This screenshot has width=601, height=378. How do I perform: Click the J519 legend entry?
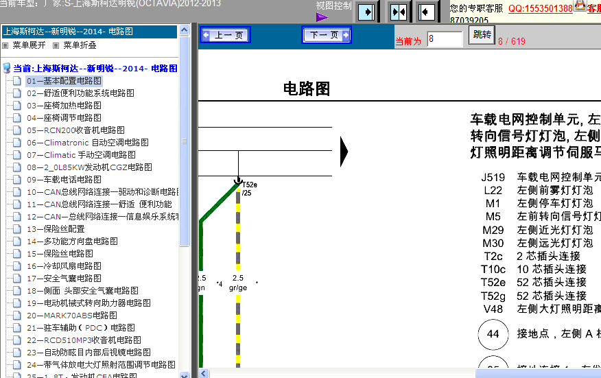pyautogui.click(x=541, y=177)
